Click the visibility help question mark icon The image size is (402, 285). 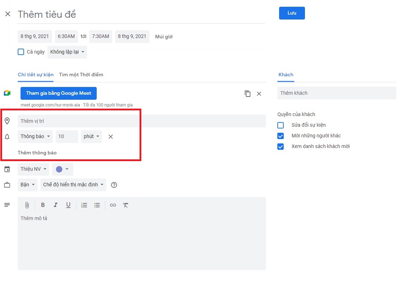[x=114, y=185]
